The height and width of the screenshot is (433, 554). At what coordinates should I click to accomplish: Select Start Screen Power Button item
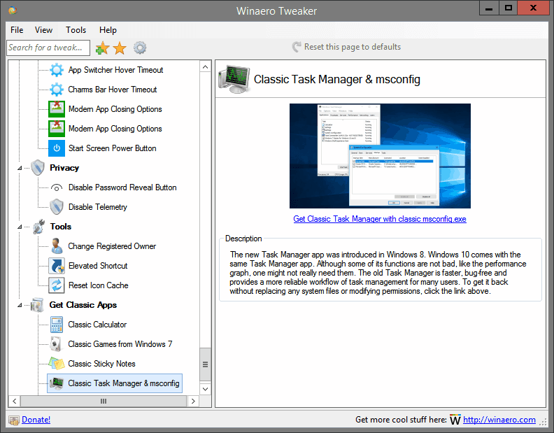pyautogui.click(x=113, y=148)
